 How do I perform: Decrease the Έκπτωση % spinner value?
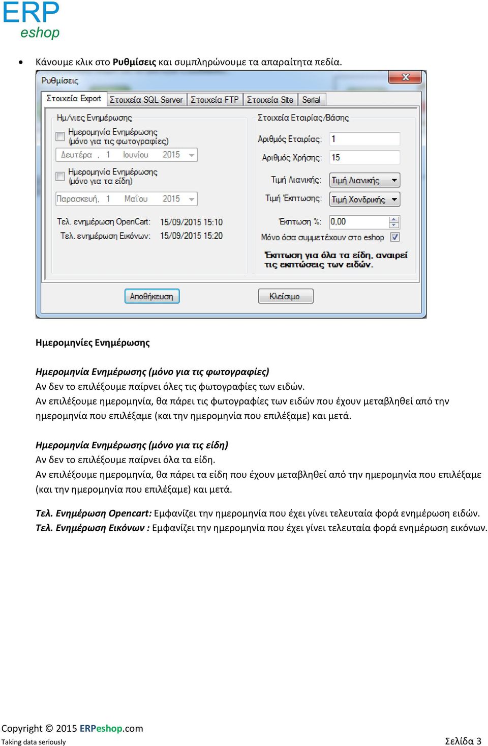[394, 225]
